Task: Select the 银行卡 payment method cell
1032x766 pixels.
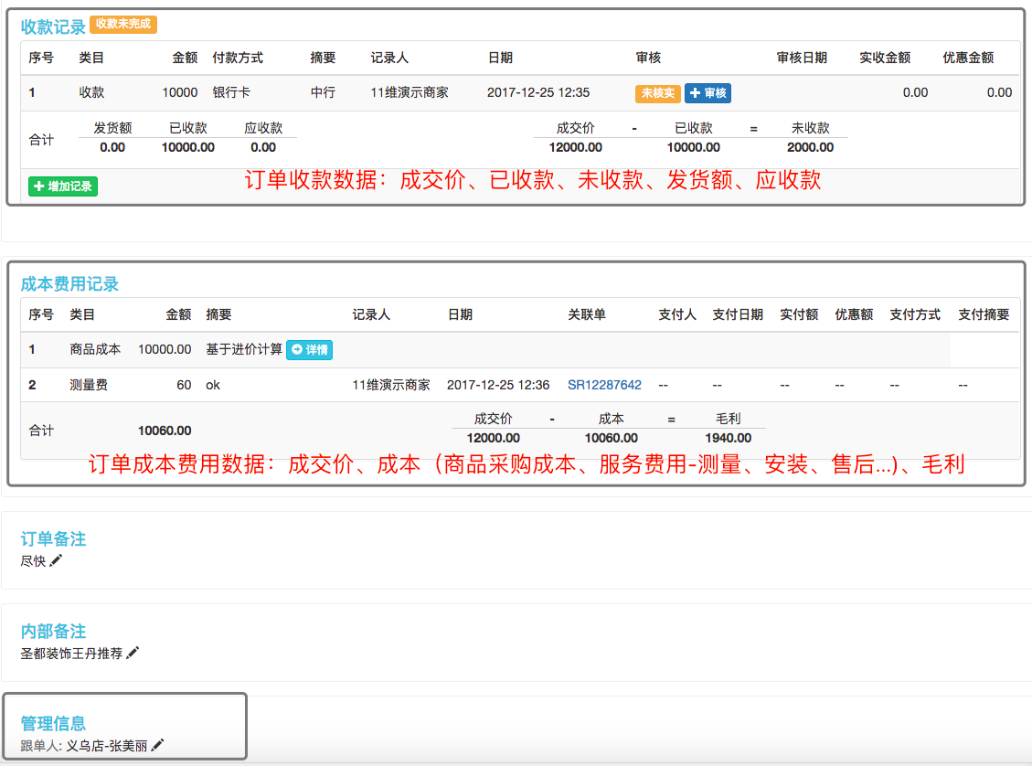Action: tap(231, 92)
